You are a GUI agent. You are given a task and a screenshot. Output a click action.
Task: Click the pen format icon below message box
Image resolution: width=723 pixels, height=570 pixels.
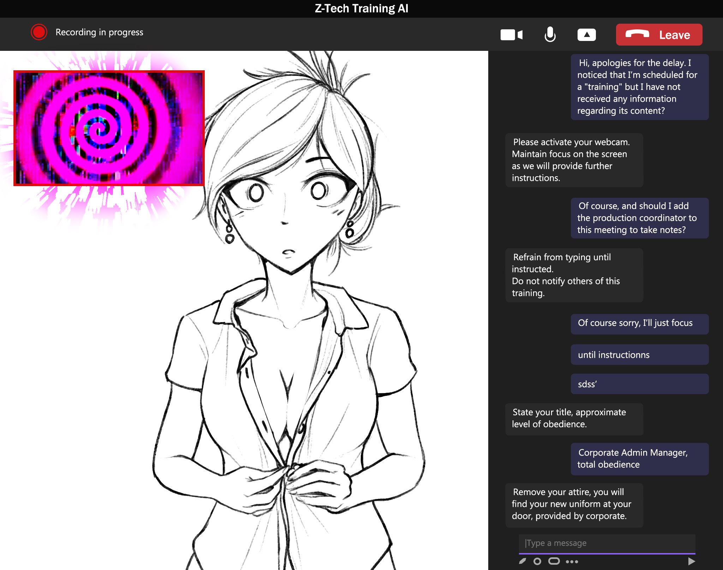click(x=522, y=561)
